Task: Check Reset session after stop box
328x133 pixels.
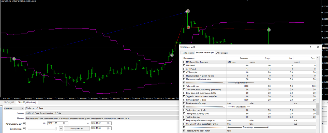Action: pyautogui.click(x=184, y=103)
